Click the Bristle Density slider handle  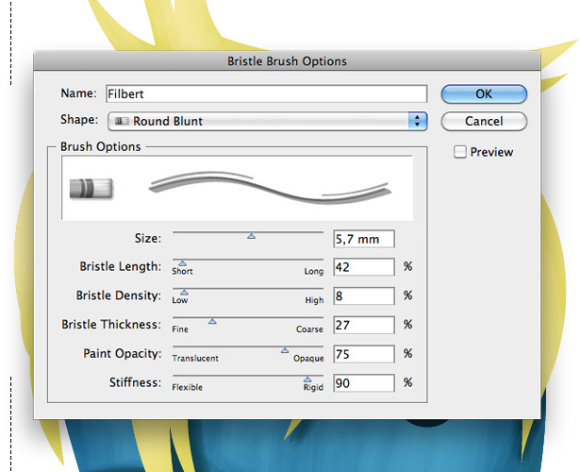184,293
